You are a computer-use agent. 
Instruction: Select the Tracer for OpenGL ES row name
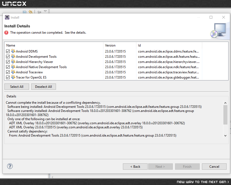(x=31, y=77)
